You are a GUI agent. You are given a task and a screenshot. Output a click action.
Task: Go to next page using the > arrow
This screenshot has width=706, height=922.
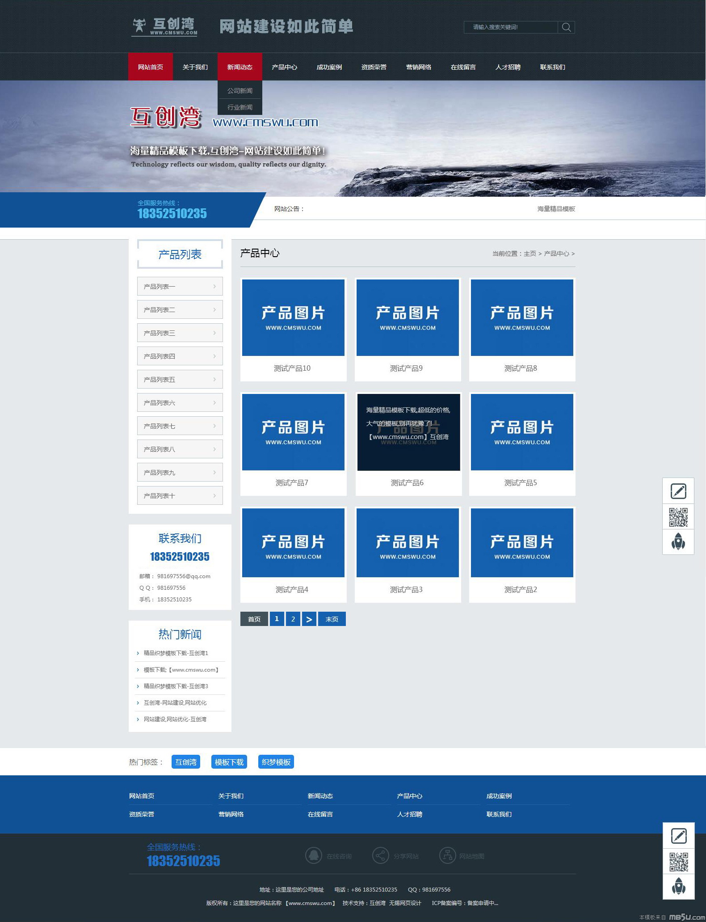pos(309,619)
